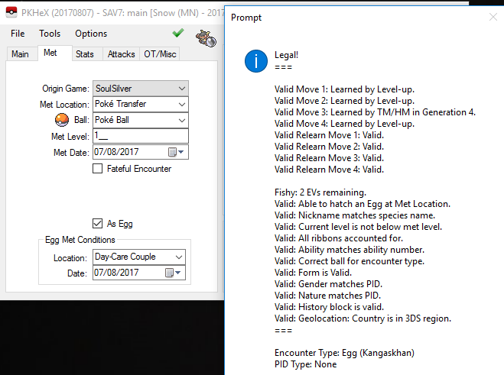Screen dimensions: 504x375
Task: Switch to the OT/Misc tab
Action: pos(160,54)
